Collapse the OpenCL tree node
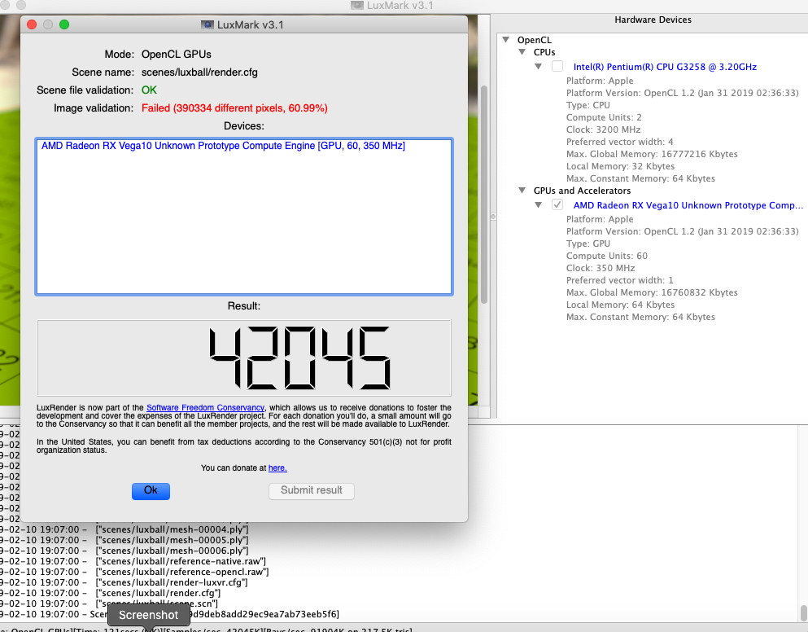Image resolution: width=808 pixels, height=632 pixels. click(x=506, y=40)
